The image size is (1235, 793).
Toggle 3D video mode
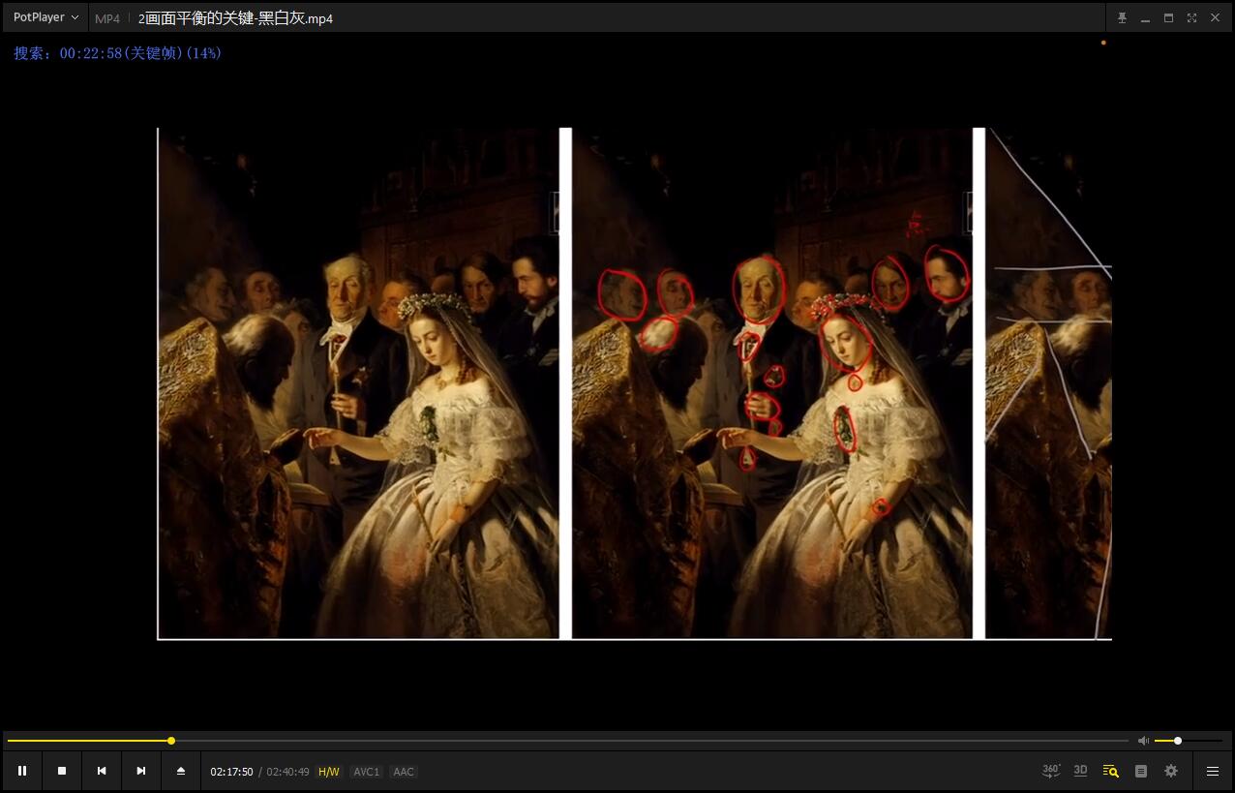[x=1081, y=771]
